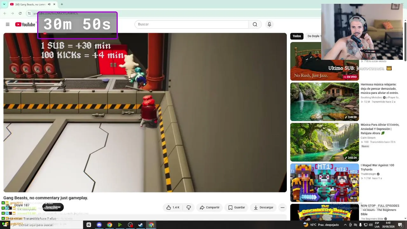Screen dimensions: 407x229
Task: Open the weather widget showing 16°C
Action: tap(321, 225)
